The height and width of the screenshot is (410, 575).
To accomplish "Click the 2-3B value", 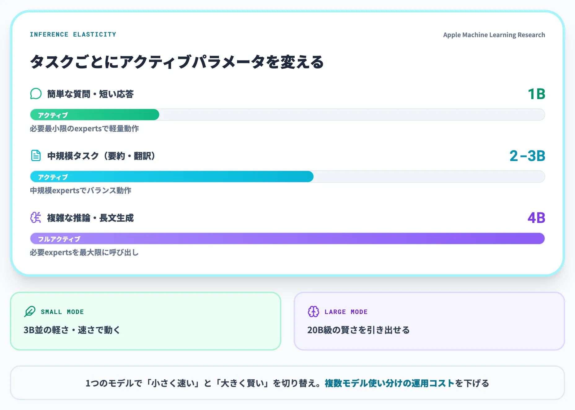I will point(527,156).
